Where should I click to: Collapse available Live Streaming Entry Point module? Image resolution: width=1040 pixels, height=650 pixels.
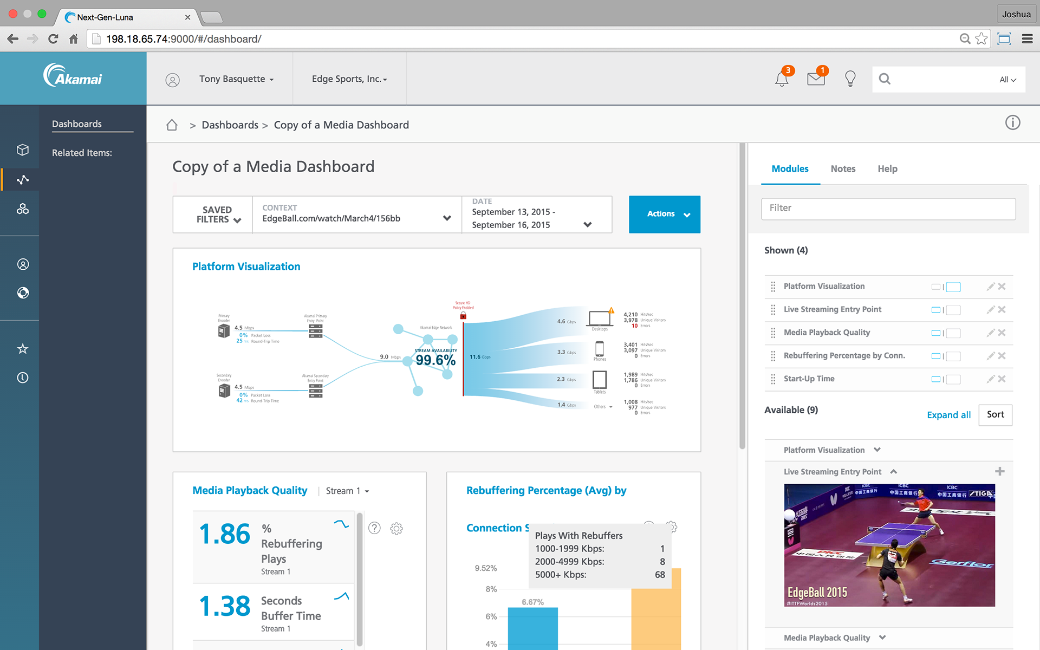pos(894,471)
